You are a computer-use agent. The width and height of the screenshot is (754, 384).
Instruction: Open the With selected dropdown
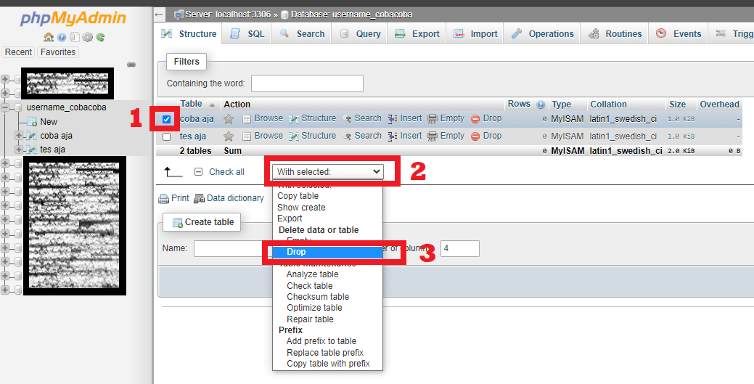pos(327,171)
